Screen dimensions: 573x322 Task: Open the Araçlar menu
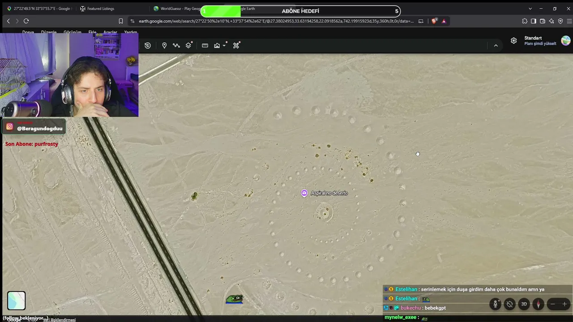[x=110, y=33]
